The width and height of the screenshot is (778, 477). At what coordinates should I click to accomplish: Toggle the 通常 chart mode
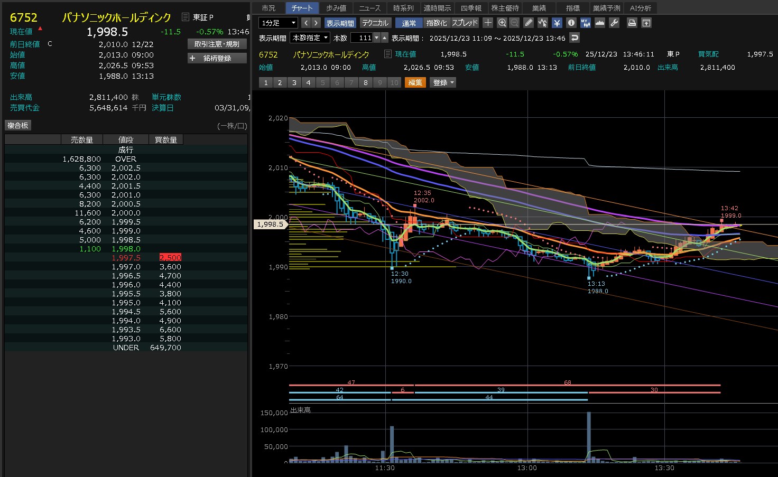[409, 23]
